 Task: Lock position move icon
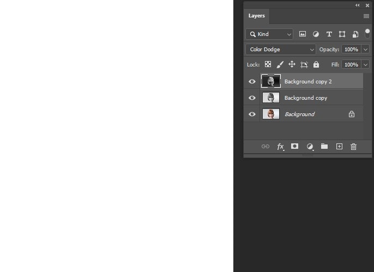click(292, 64)
